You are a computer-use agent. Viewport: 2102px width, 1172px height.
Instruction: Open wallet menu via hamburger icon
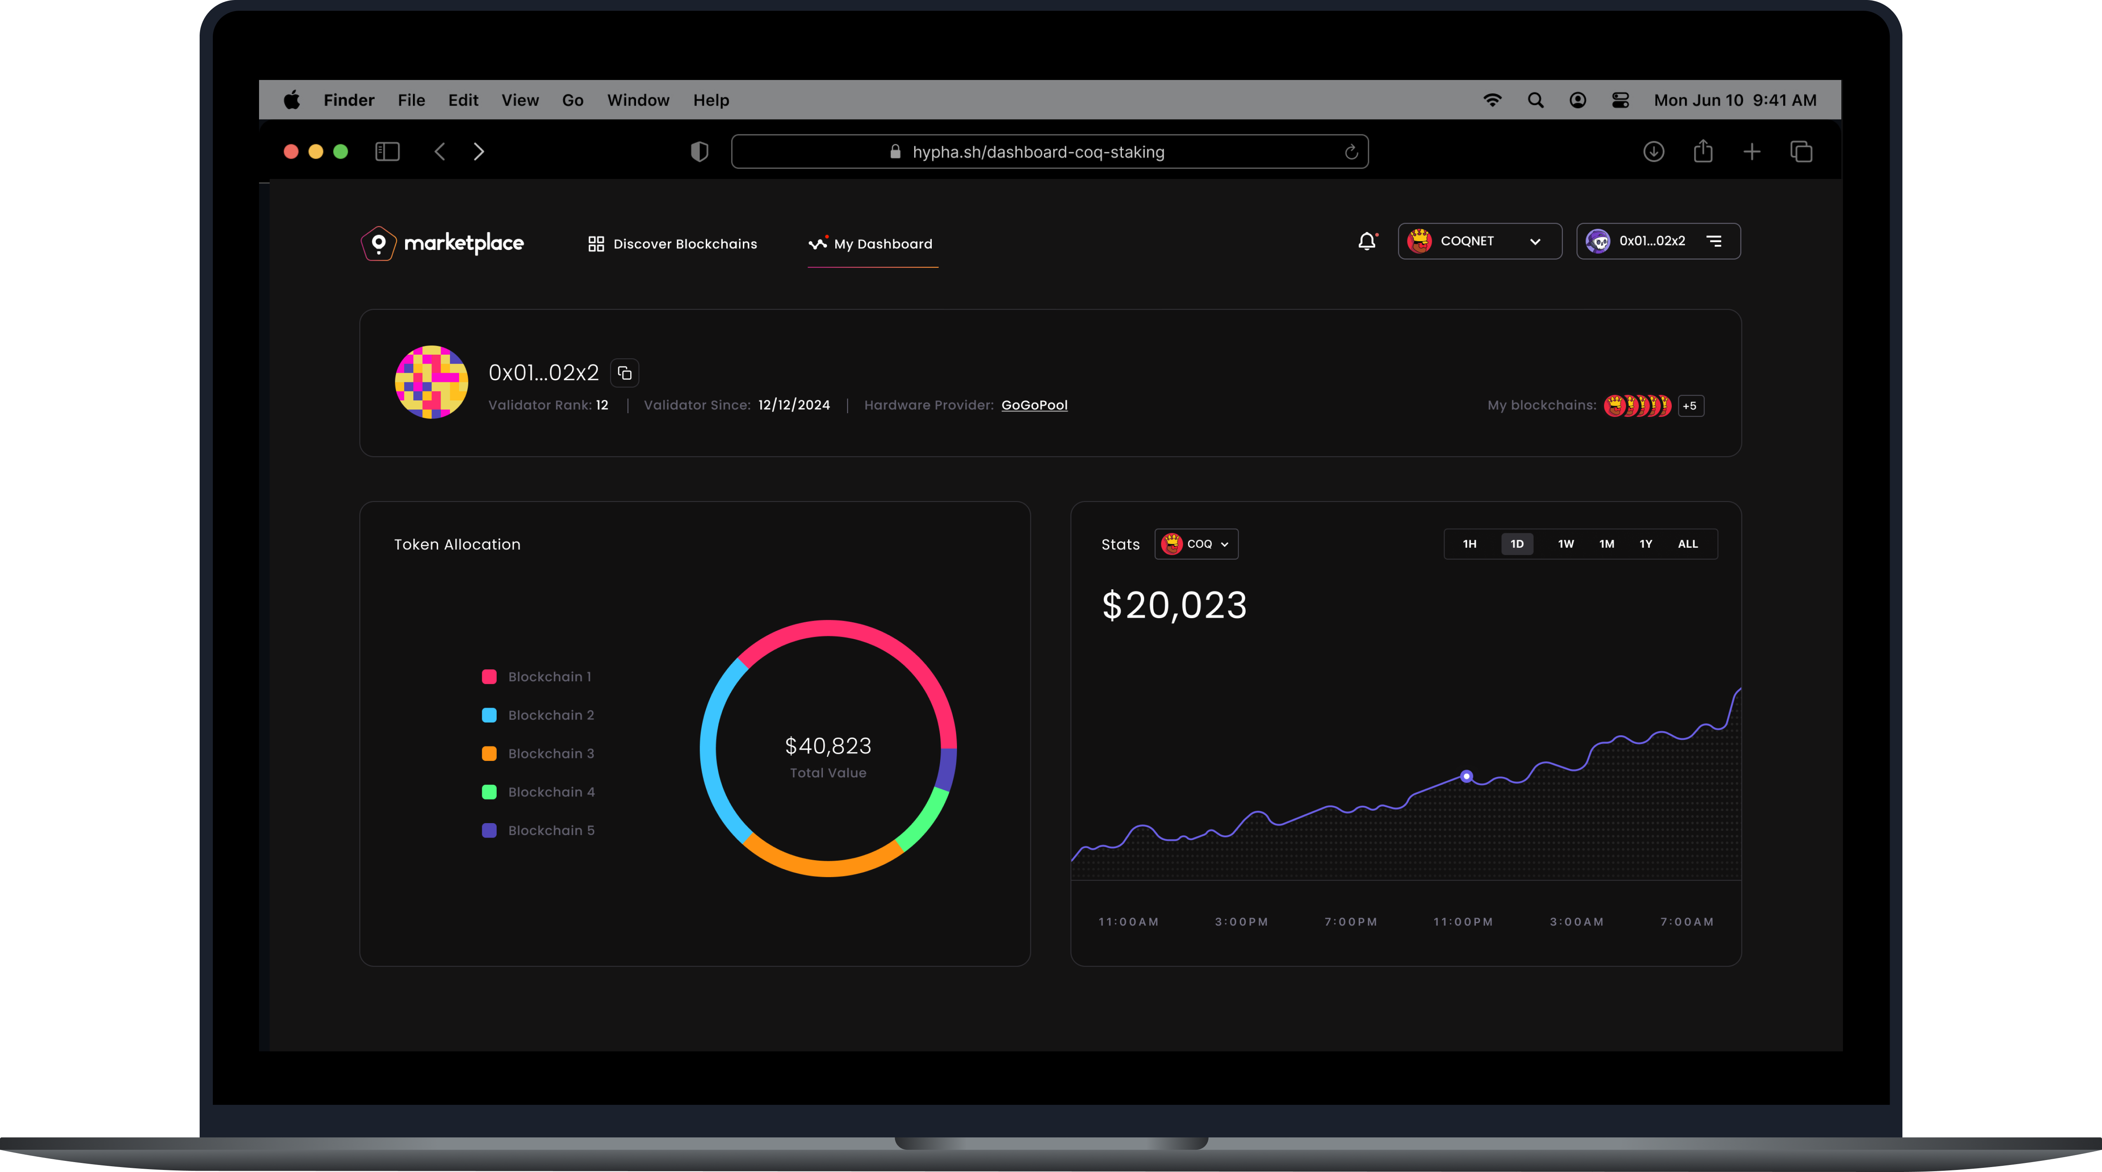[x=1714, y=241]
